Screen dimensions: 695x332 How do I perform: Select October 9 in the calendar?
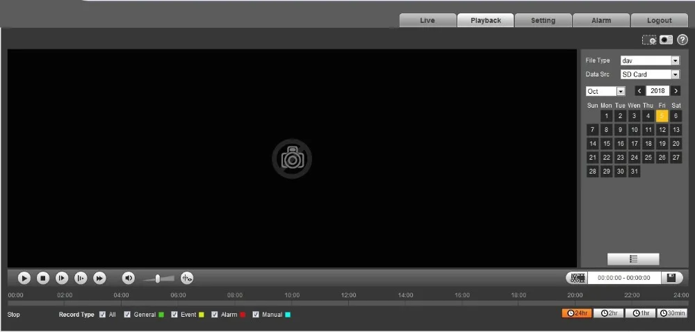[620, 130]
